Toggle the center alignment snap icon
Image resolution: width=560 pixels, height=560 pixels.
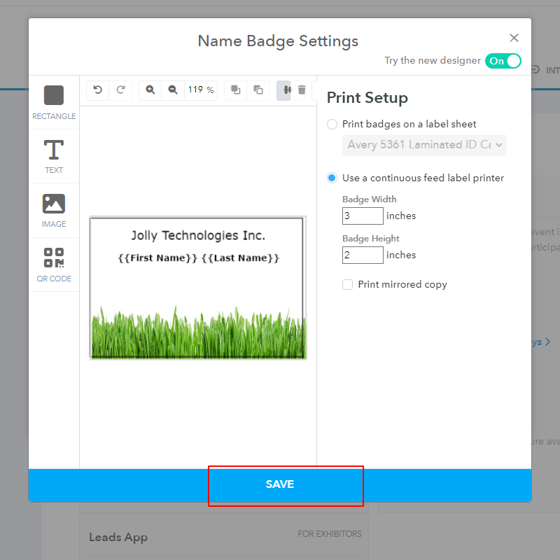pyautogui.click(x=285, y=90)
